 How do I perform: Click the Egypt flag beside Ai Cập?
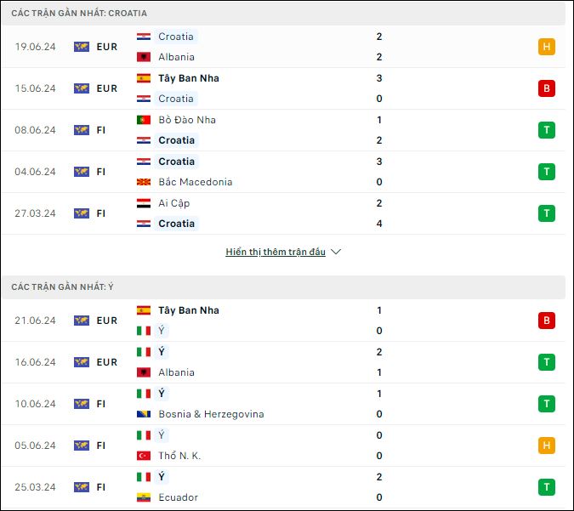(x=144, y=203)
